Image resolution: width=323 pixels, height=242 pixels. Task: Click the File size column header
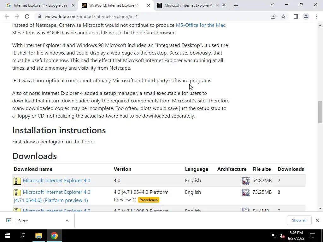(x=261, y=169)
